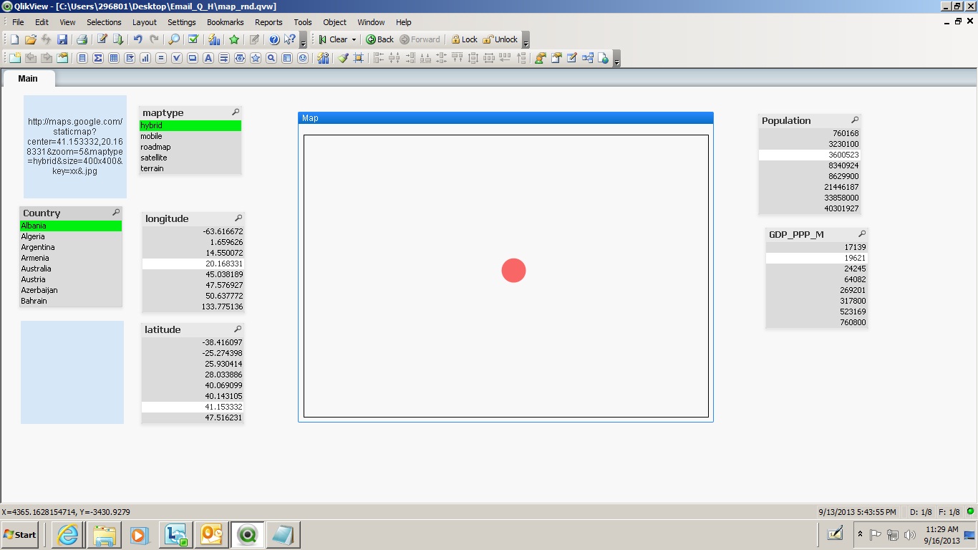This screenshot has width=978, height=550.
Task: Open the Search magnifier tool
Action: click(174, 39)
